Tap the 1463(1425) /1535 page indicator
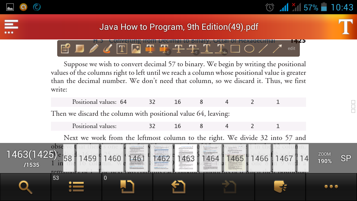Image resolution: width=357 pixels, height=201 pixels. [31, 158]
